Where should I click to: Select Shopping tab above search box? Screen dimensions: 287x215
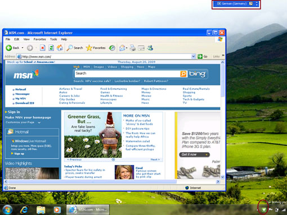[x=127, y=67]
